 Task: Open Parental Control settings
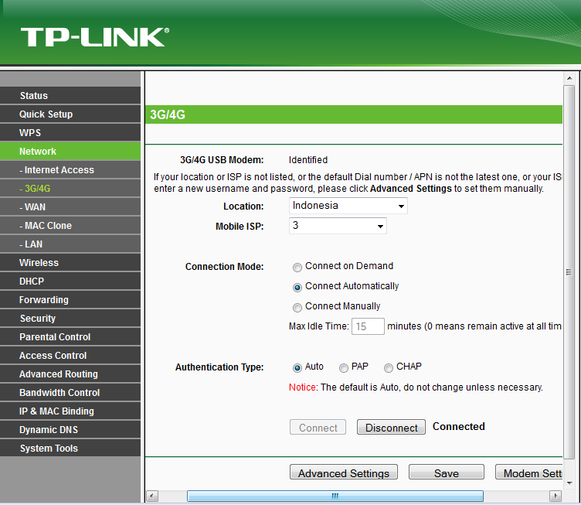coord(70,336)
